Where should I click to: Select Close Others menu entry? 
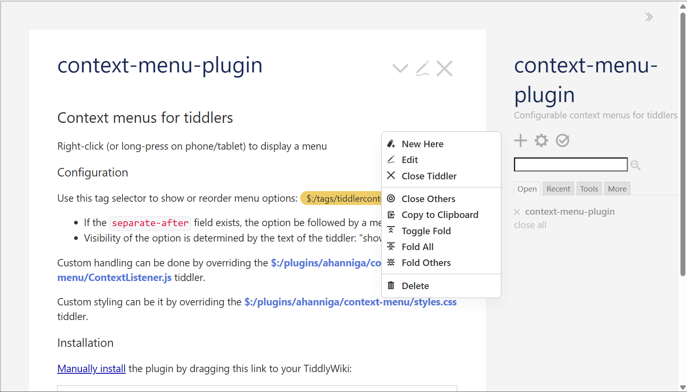(x=441, y=199)
